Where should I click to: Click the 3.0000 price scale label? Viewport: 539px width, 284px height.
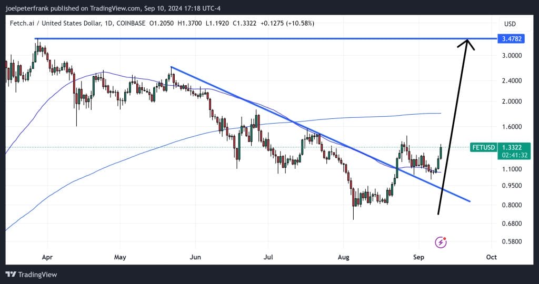[x=513, y=55]
